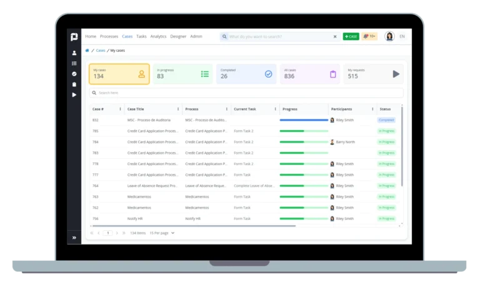Open the Tasks menu item
480x287 pixels.
(x=141, y=36)
